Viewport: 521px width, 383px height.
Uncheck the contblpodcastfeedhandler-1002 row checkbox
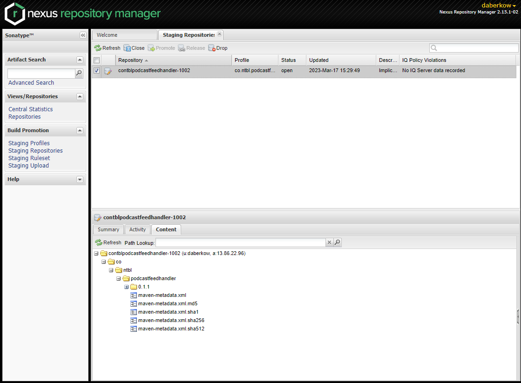point(96,71)
